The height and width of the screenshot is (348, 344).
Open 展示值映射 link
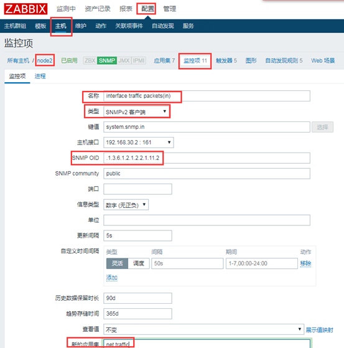pyautogui.click(x=319, y=330)
